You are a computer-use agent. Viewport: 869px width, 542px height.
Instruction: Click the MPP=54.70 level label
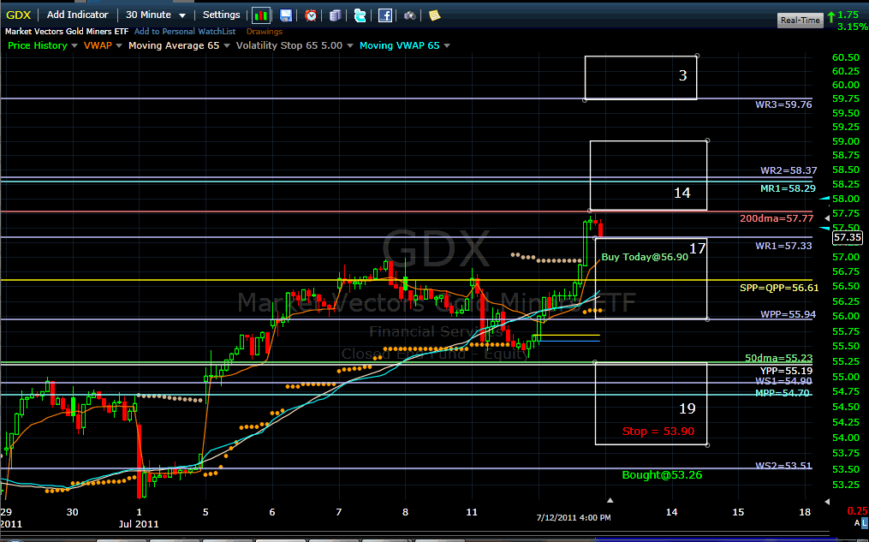pyautogui.click(x=783, y=394)
